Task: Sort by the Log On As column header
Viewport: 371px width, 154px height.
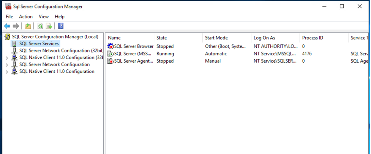Action: [x=275, y=38]
